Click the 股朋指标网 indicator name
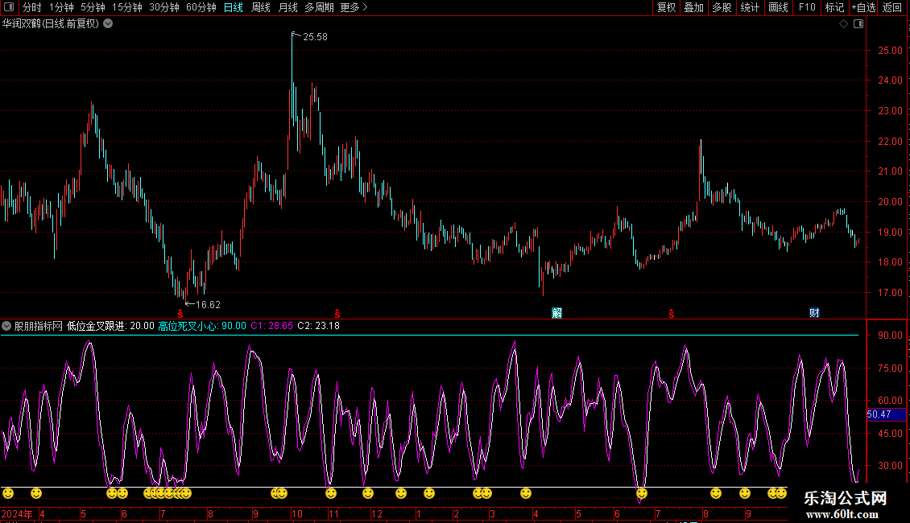The image size is (910, 523). coord(39,326)
